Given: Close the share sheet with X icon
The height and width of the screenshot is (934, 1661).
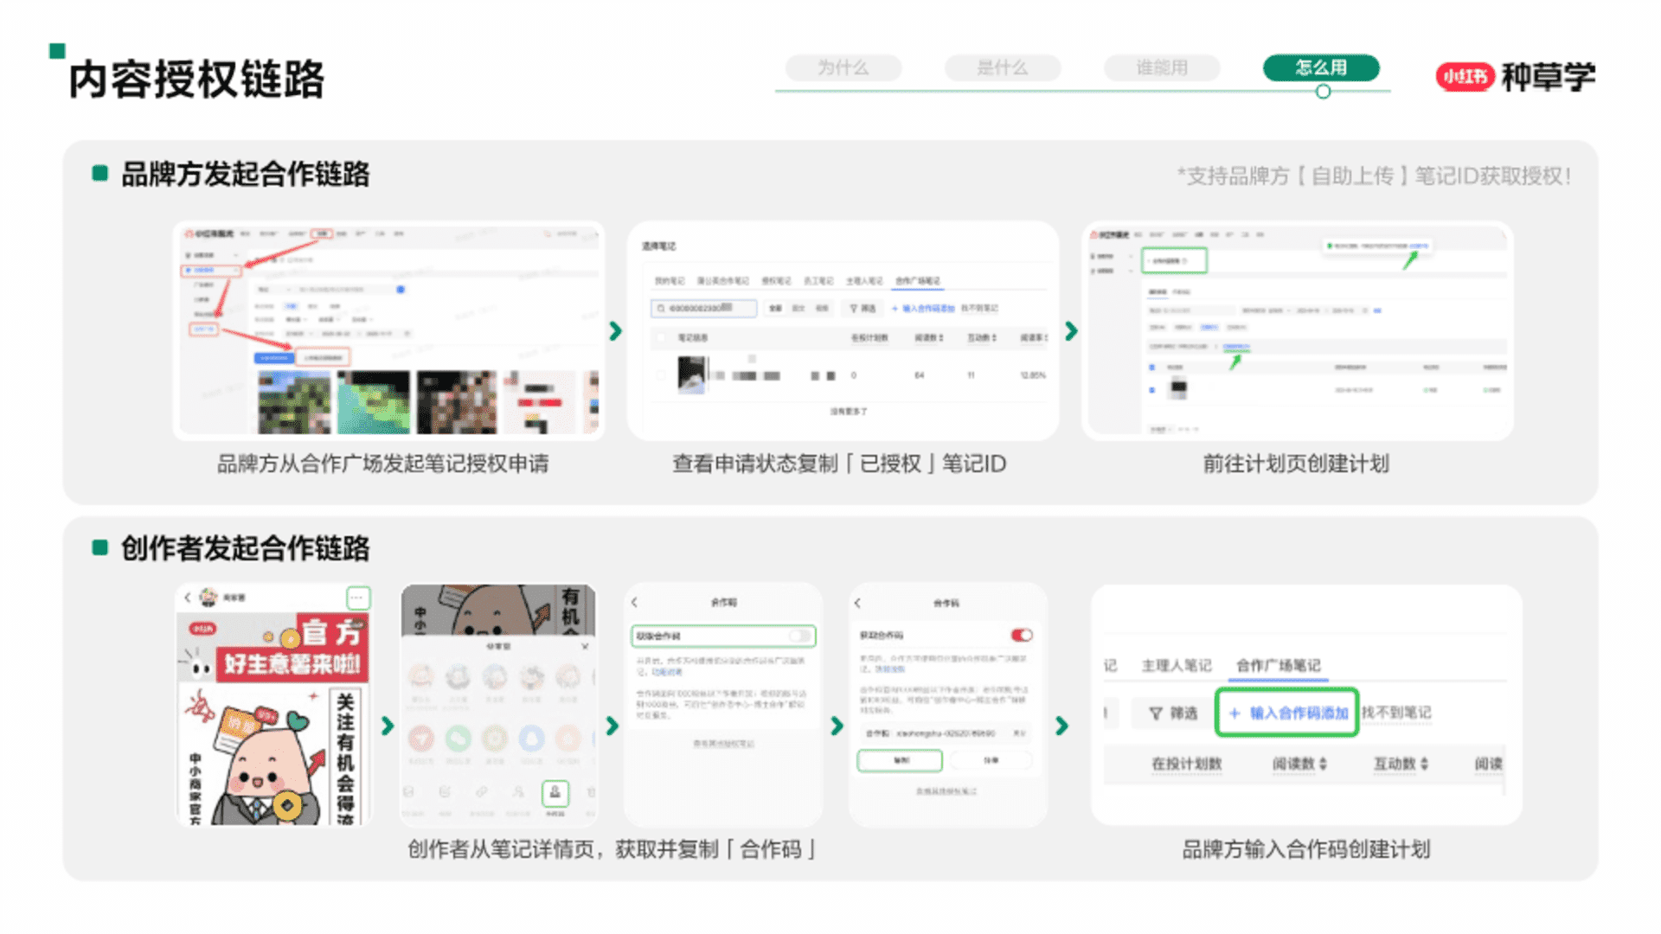Looking at the screenshot, I should pyautogui.click(x=585, y=646).
